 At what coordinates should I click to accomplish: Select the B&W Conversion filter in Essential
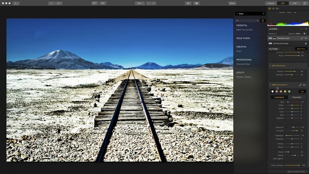[x=244, y=30]
